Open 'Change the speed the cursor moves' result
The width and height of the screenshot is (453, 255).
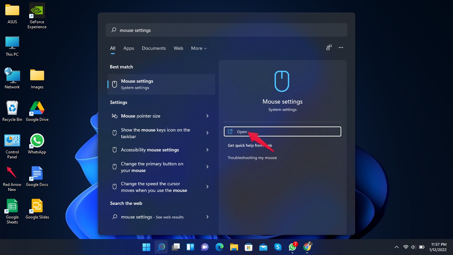tap(162, 187)
